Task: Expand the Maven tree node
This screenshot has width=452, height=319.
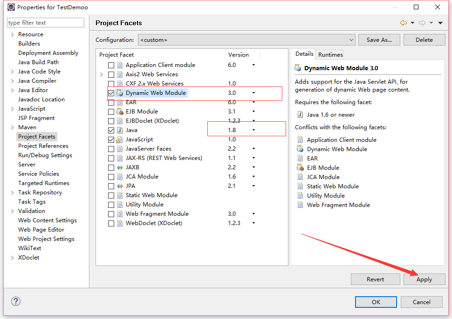Action: (x=13, y=127)
